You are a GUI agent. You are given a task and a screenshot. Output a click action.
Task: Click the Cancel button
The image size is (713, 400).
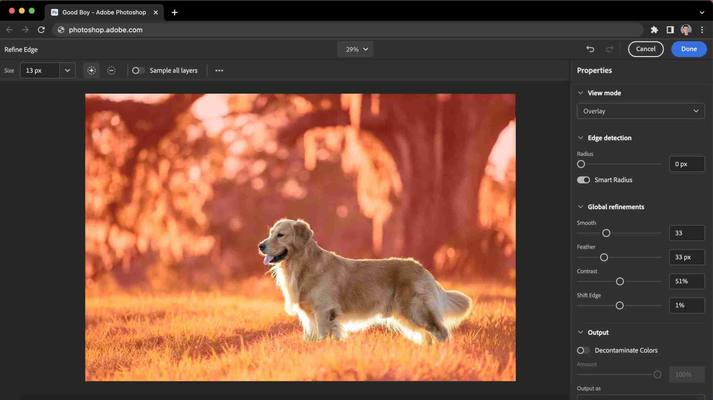click(645, 49)
